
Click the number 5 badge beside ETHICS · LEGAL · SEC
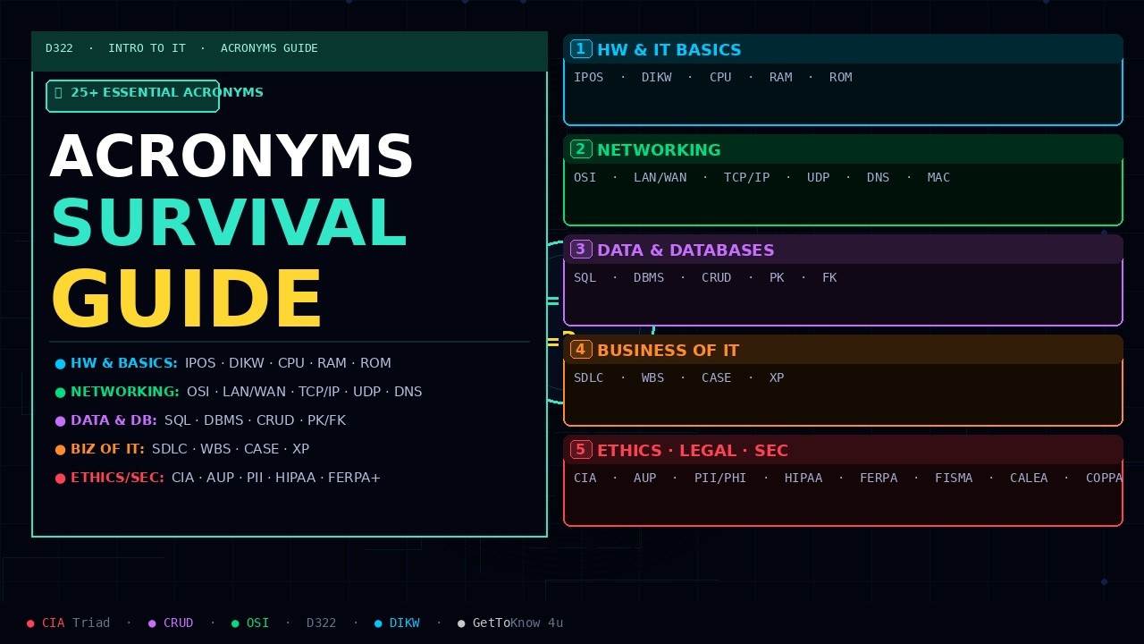point(581,450)
